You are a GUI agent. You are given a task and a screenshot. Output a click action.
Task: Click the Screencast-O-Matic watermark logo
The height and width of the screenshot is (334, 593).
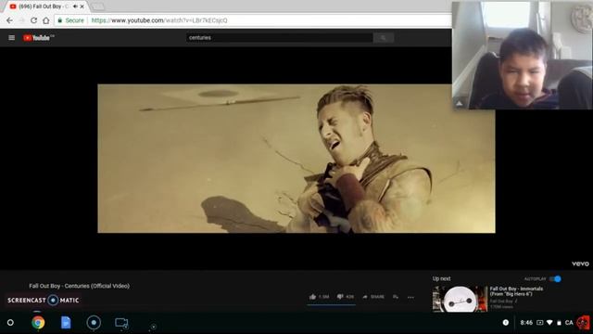(x=44, y=301)
